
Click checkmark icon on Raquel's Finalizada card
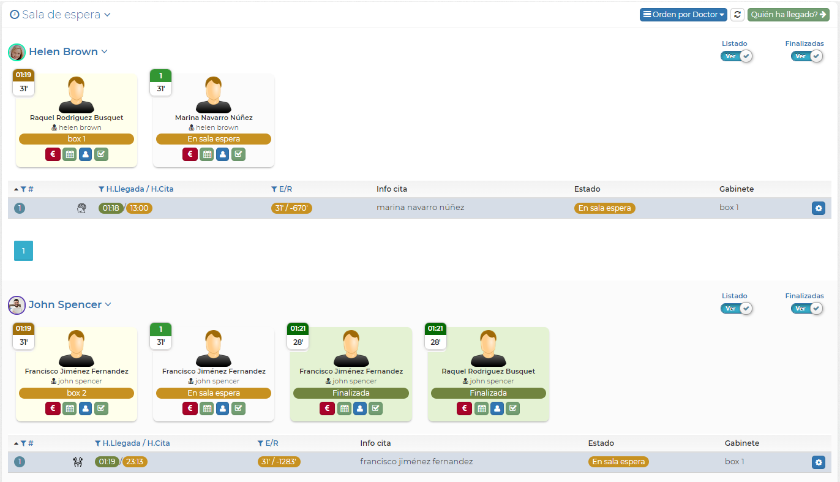tap(513, 409)
